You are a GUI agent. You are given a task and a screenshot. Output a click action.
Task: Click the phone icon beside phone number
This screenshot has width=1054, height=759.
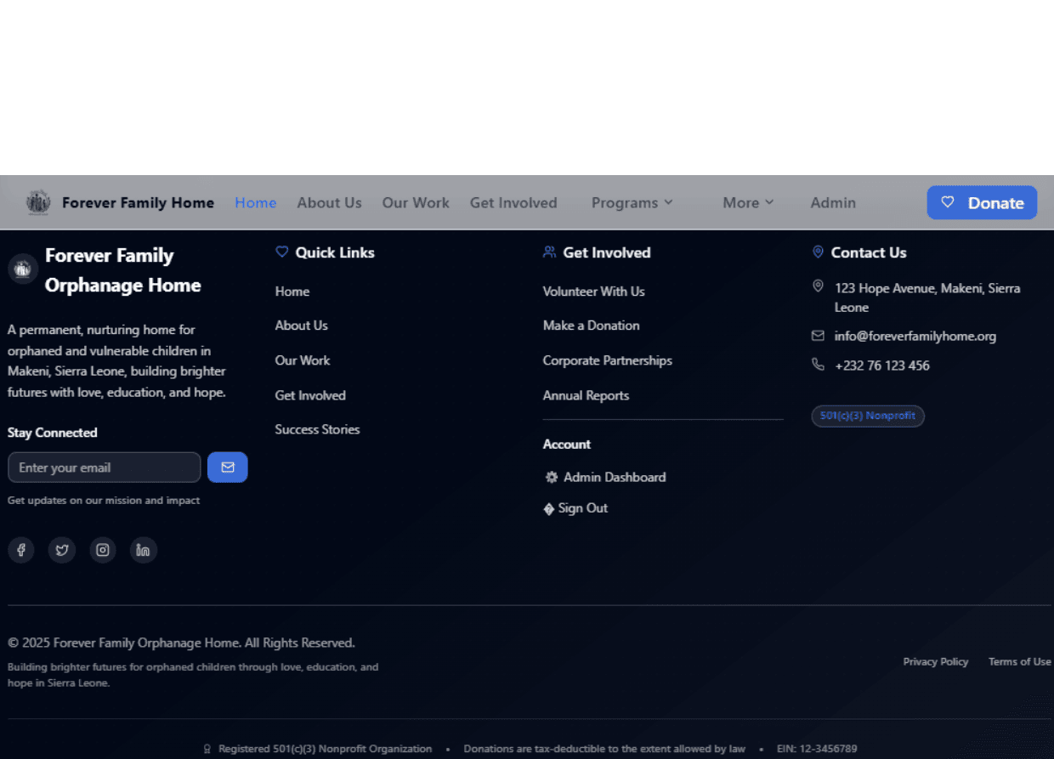(x=818, y=365)
